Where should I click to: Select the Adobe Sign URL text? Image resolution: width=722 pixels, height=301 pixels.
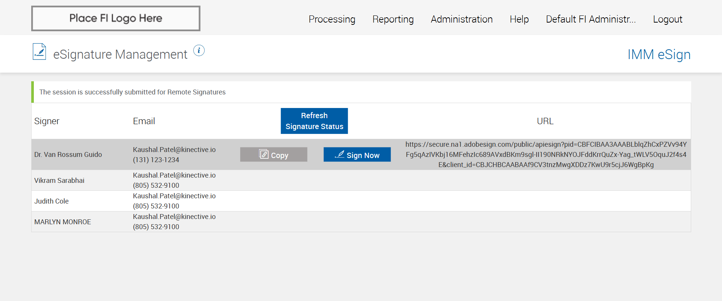point(546,155)
